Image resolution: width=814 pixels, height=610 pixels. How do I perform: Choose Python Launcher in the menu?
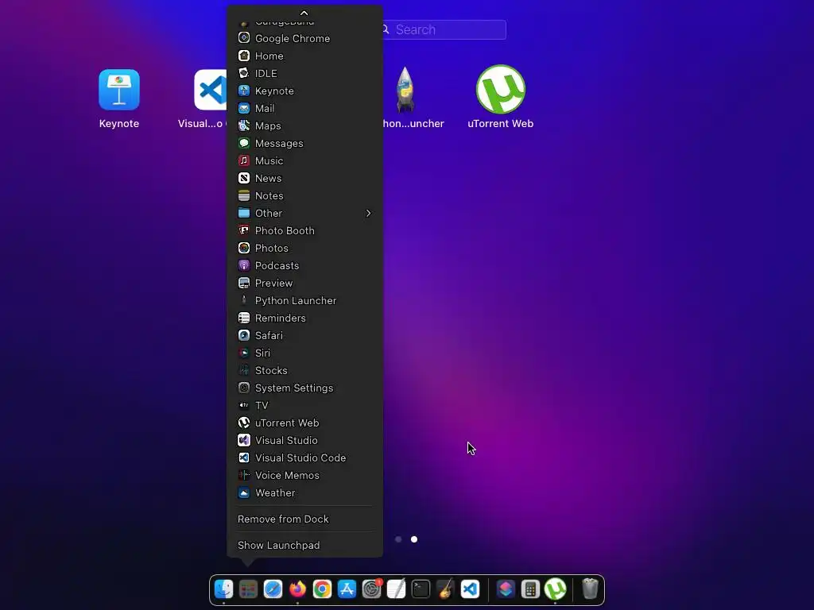tap(304, 300)
